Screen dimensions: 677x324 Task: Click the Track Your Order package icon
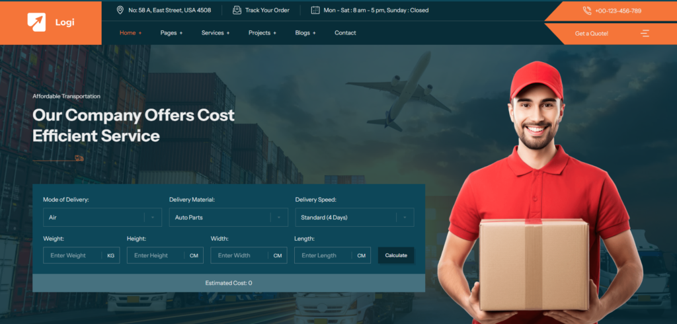[x=237, y=11]
